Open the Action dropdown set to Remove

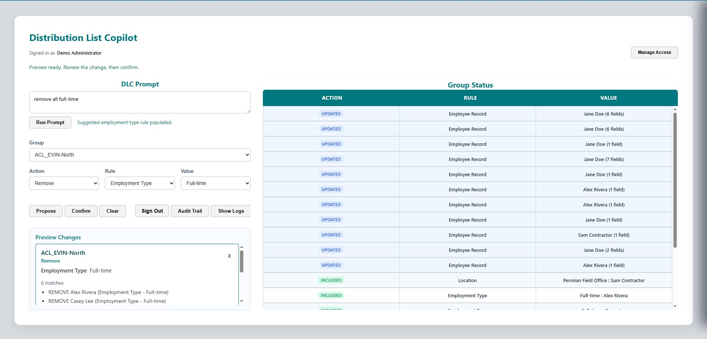click(x=64, y=183)
